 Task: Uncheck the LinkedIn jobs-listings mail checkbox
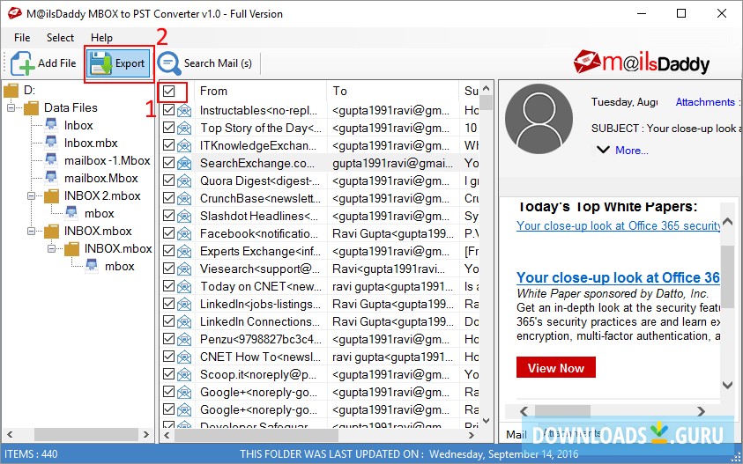click(168, 304)
